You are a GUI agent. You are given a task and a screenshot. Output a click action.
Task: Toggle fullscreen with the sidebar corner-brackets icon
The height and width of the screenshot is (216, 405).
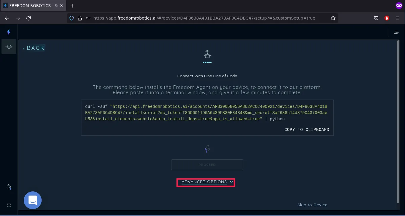click(x=9, y=205)
